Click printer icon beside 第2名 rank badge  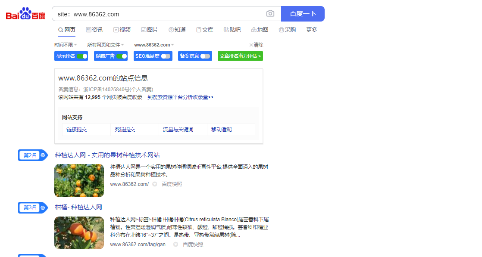(43, 155)
